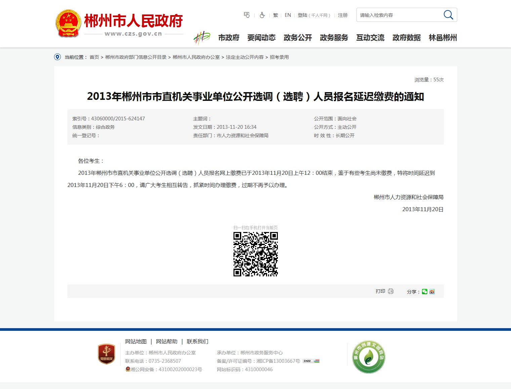Share the page via Weibo icon
Image resolution: width=511 pixels, height=389 pixels.
pos(432,291)
